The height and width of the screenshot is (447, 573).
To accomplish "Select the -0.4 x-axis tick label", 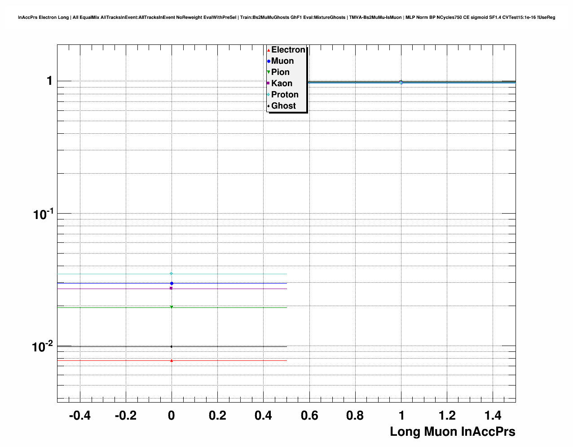I will point(79,416).
